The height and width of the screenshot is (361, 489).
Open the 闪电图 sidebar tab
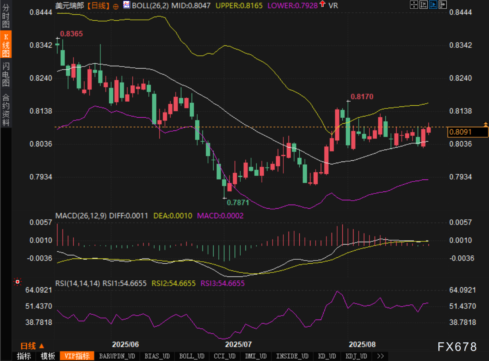[6, 74]
